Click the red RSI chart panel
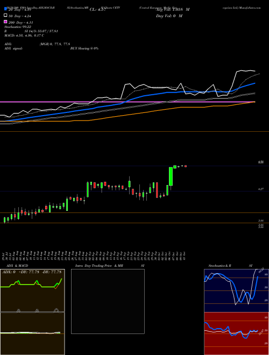Image resolution: width=269 pixels, height=355 pixels. point(236,333)
